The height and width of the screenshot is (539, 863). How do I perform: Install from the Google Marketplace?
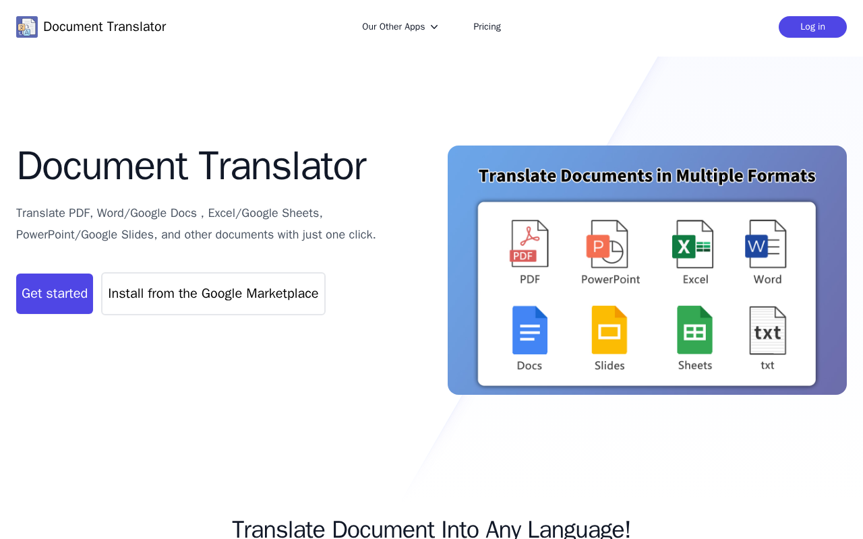[213, 294]
